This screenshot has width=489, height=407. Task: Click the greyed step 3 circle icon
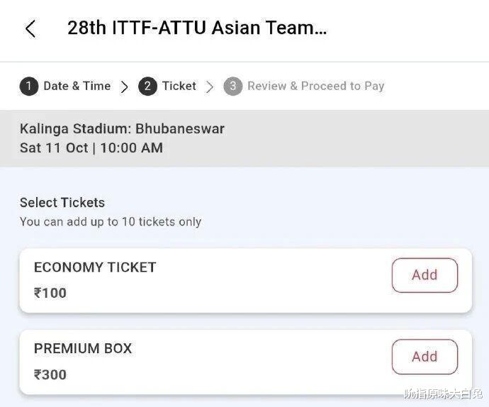click(x=232, y=87)
